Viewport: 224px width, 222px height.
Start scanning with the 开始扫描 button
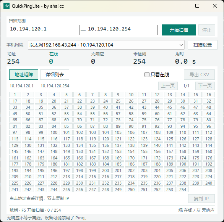(179, 30)
